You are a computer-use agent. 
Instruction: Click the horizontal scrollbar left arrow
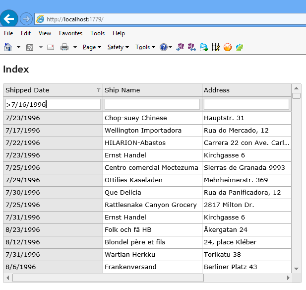(8, 278)
